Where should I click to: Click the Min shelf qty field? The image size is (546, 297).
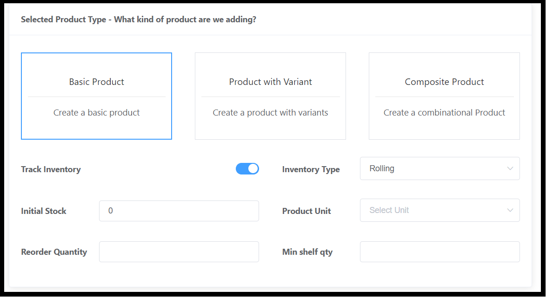pos(439,252)
